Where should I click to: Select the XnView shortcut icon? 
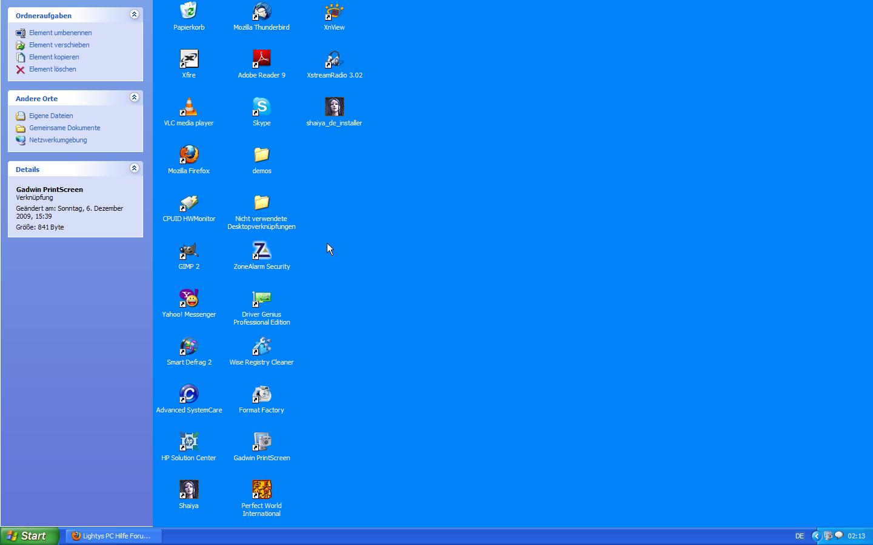point(334,11)
